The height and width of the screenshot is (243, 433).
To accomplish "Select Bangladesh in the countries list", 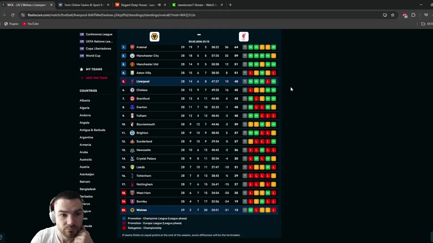I will pos(88,189).
